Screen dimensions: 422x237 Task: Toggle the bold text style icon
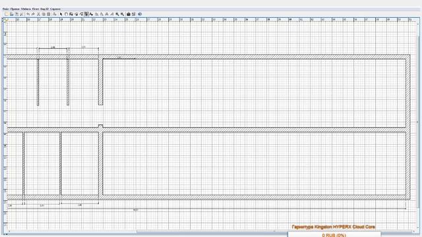click(x=107, y=14)
